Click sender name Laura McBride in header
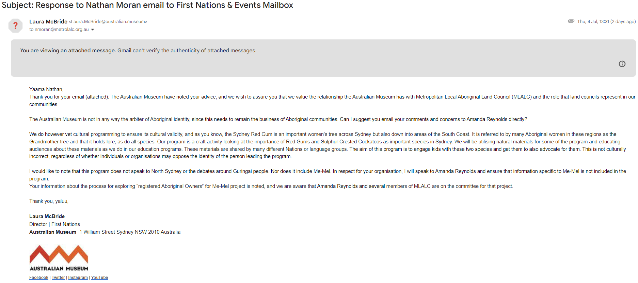This screenshot has height=283, width=638. tap(48, 22)
